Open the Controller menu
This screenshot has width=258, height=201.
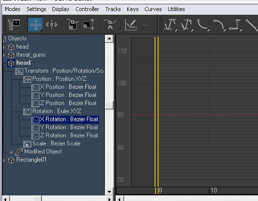point(87,9)
